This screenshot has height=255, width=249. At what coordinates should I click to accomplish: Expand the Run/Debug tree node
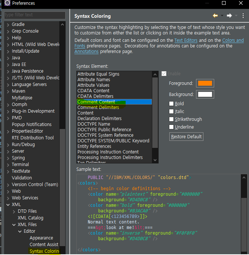click(x=8, y=145)
